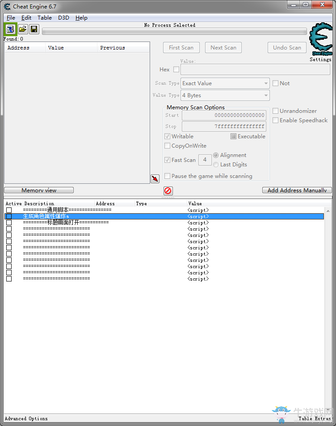Enable Speedhack checkbox

[x=275, y=120]
